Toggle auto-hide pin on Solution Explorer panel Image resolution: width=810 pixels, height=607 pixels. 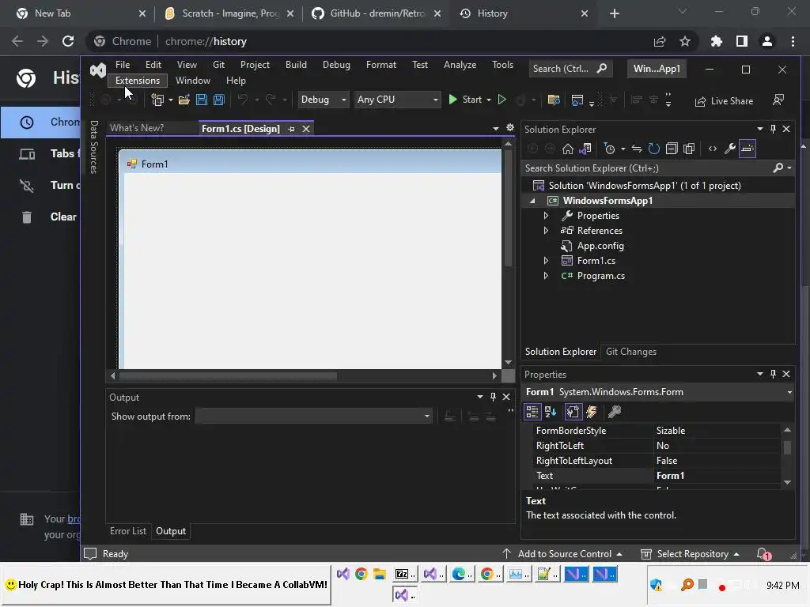pos(773,129)
